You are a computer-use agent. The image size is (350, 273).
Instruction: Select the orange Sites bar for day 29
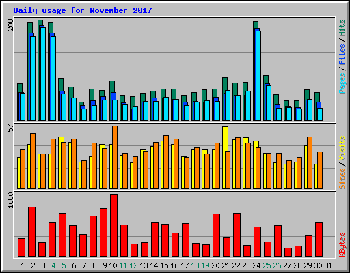[310, 162]
